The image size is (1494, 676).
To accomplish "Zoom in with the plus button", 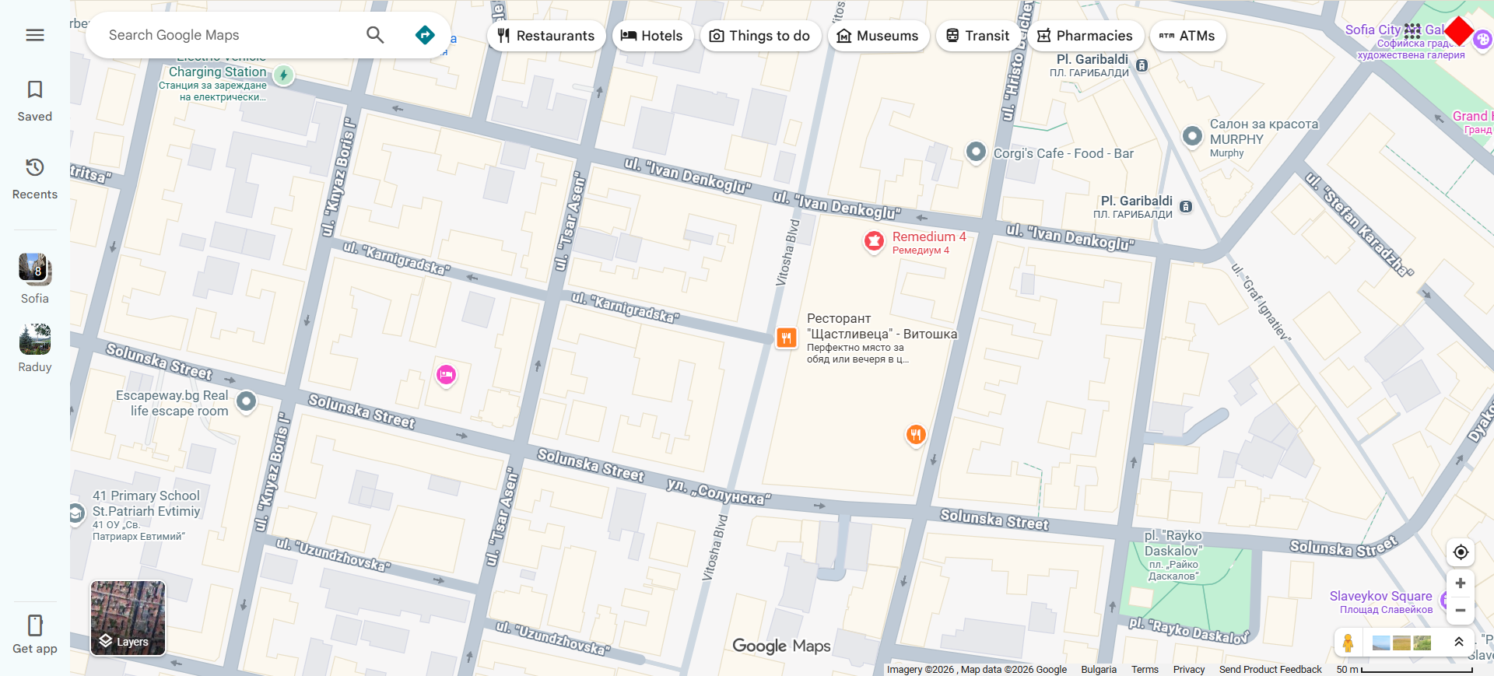I will [1461, 583].
